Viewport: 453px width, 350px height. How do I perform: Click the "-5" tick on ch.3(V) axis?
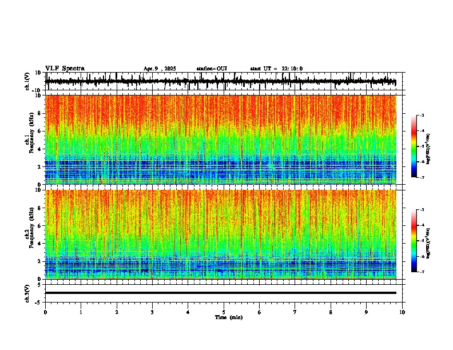coord(38,303)
